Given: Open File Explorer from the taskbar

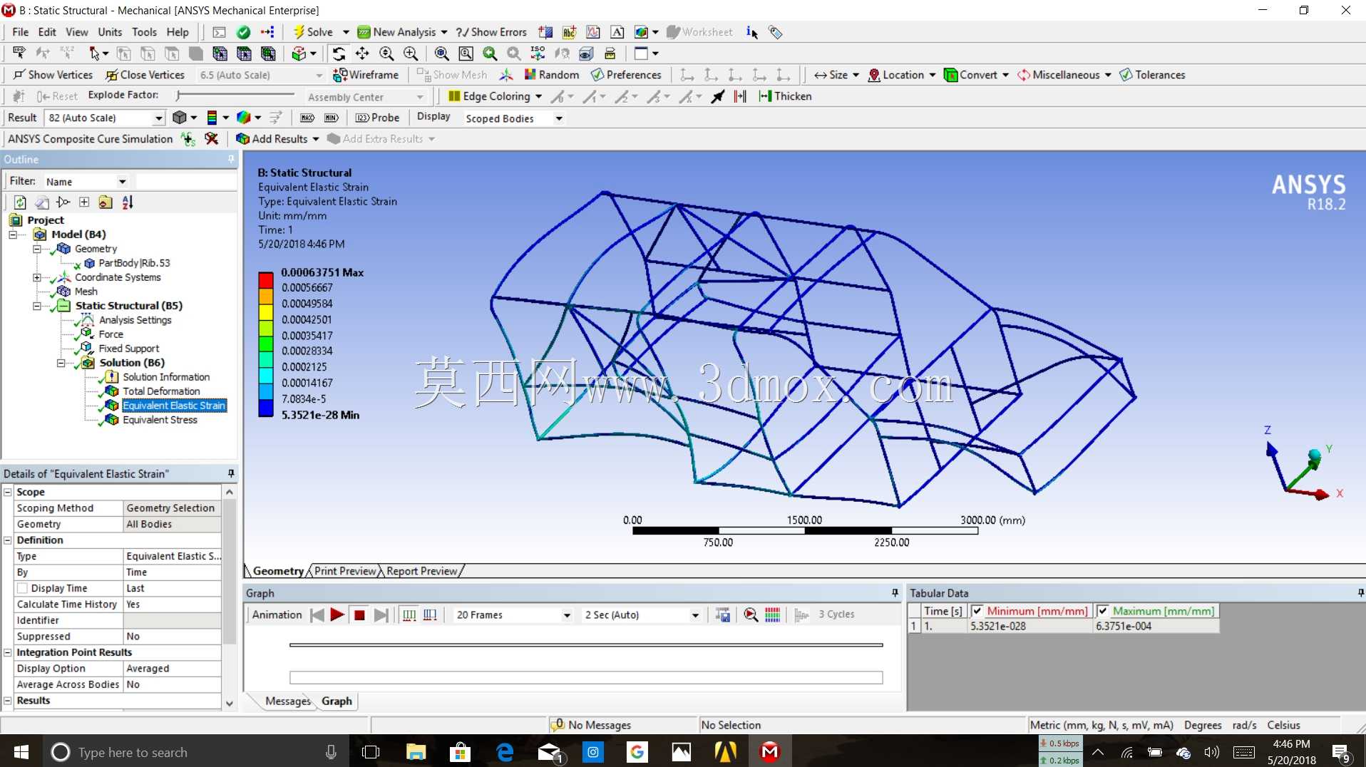Looking at the screenshot, I should coord(416,751).
